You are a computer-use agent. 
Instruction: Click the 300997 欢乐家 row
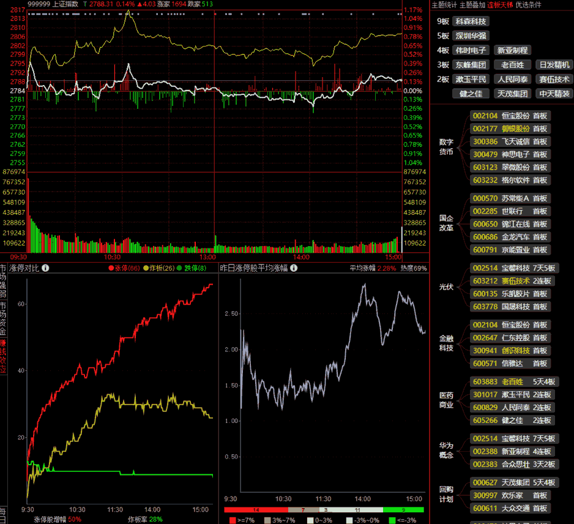510,495
